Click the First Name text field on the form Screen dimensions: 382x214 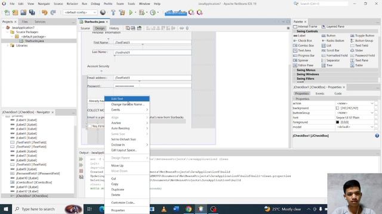click(x=153, y=42)
